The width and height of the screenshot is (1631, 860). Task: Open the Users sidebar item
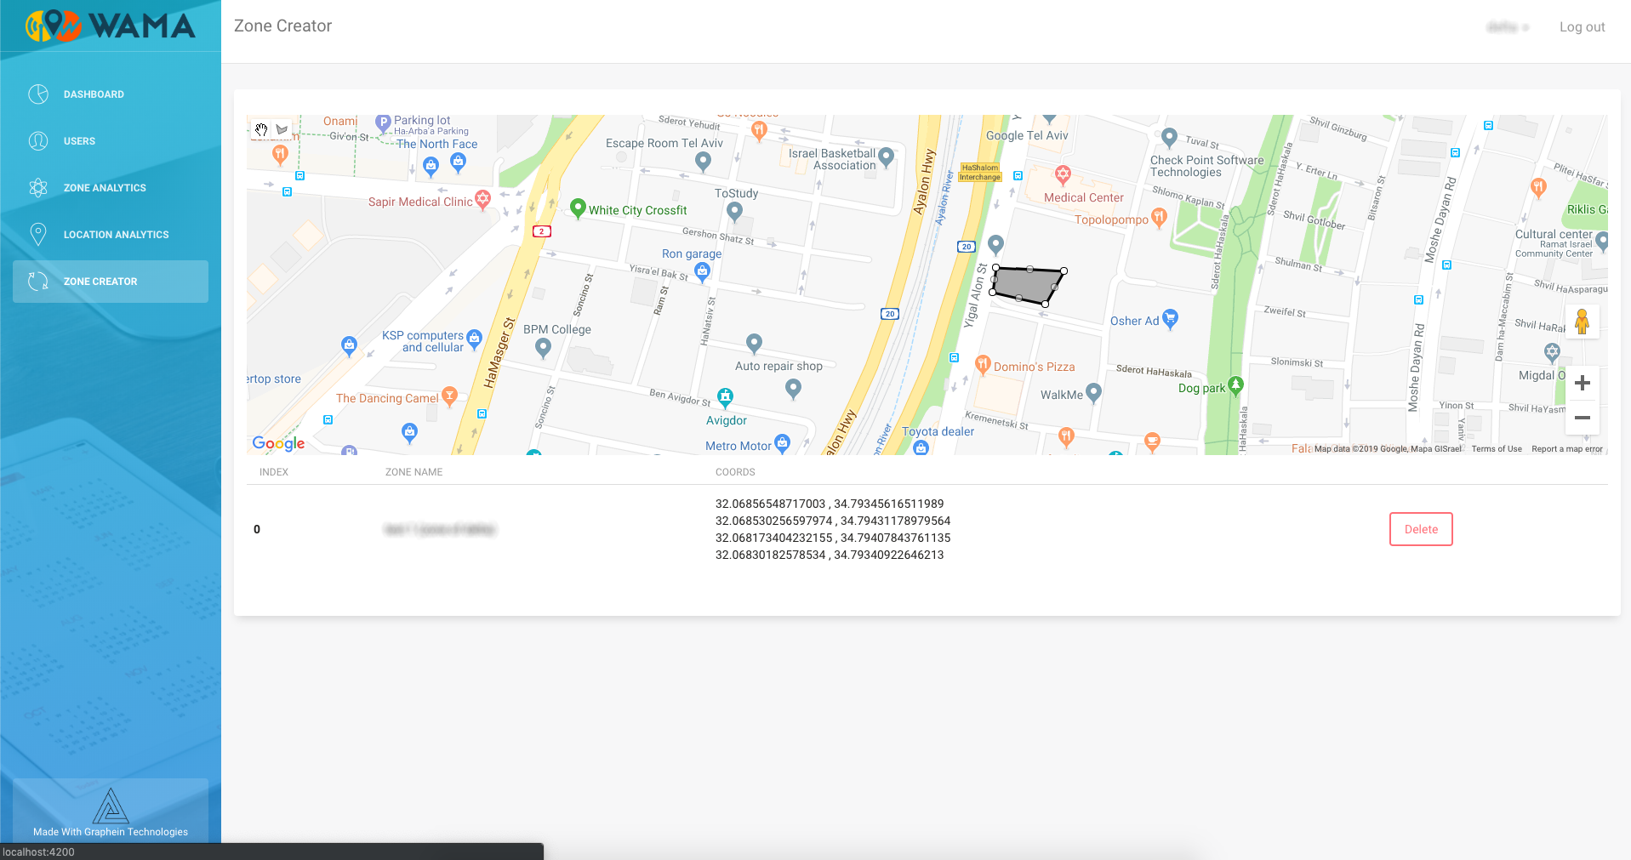(x=111, y=141)
